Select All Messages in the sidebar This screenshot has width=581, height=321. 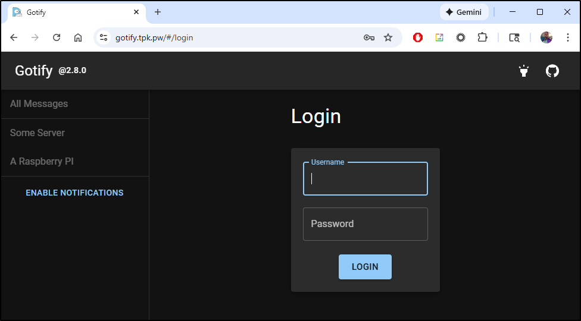pos(39,104)
